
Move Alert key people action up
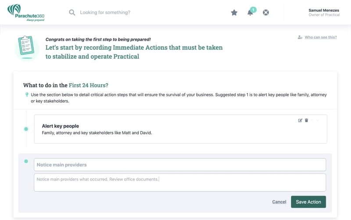pyautogui.click(x=313, y=121)
